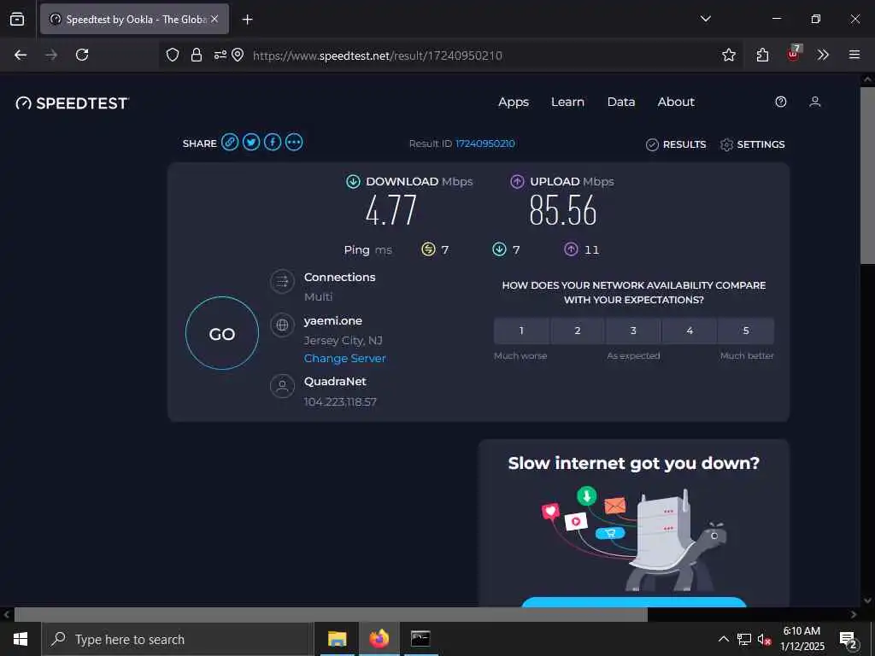Click the location permission pin icon

click(x=238, y=55)
